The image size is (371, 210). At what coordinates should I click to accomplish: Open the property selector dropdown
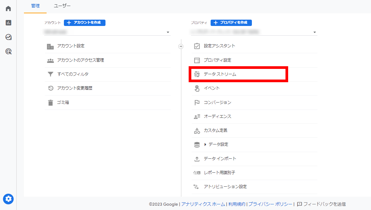[314, 32]
